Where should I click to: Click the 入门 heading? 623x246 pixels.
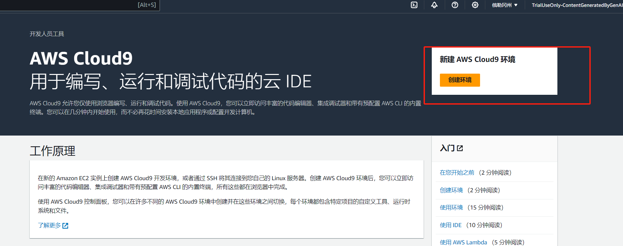(x=447, y=148)
